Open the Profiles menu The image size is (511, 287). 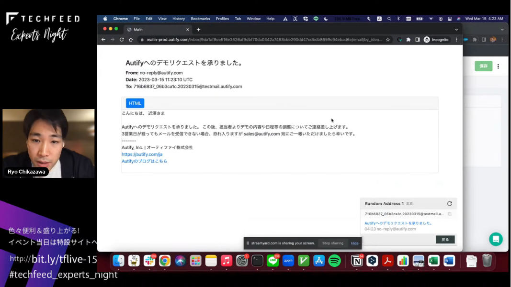pos(222,19)
